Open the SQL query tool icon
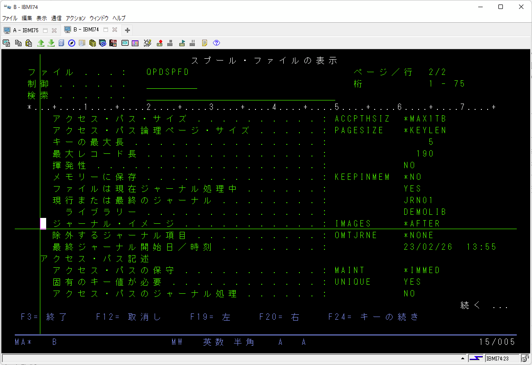Screen dimensions: 532x365 coord(112,43)
